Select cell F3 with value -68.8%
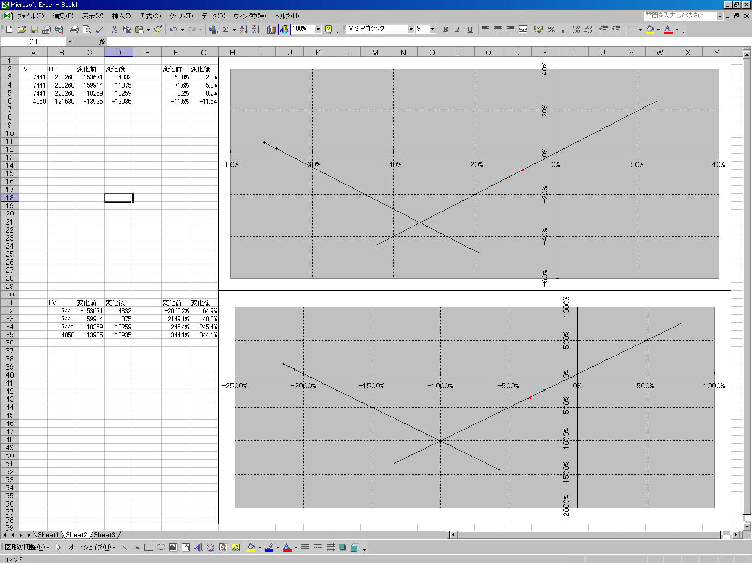The width and height of the screenshot is (752, 564). click(x=175, y=77)
